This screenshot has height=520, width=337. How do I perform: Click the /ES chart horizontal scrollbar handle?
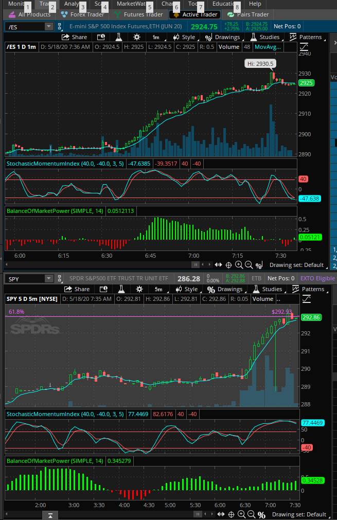pos(196,265)
